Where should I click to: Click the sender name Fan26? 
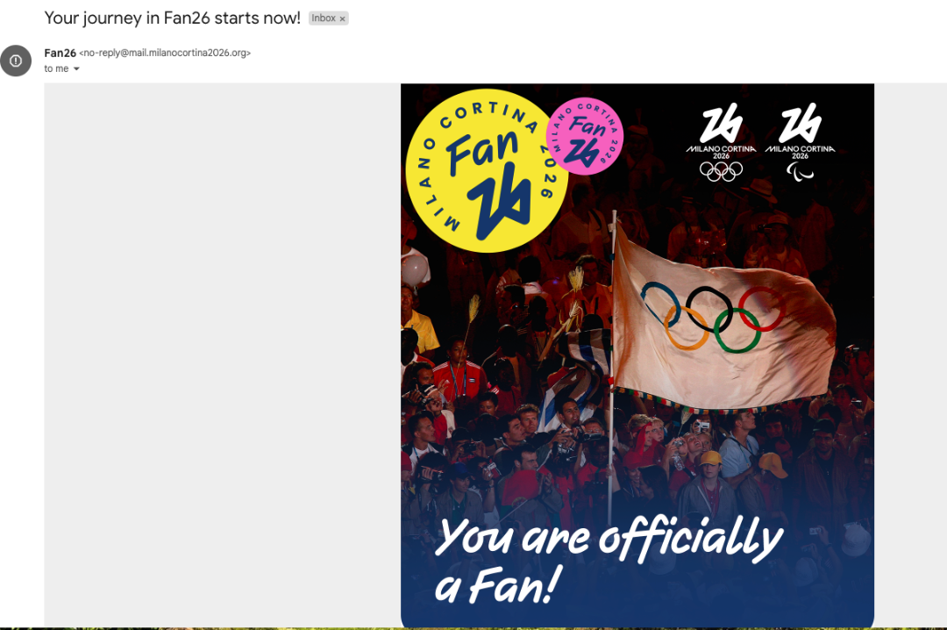click(x=60, y=53)
